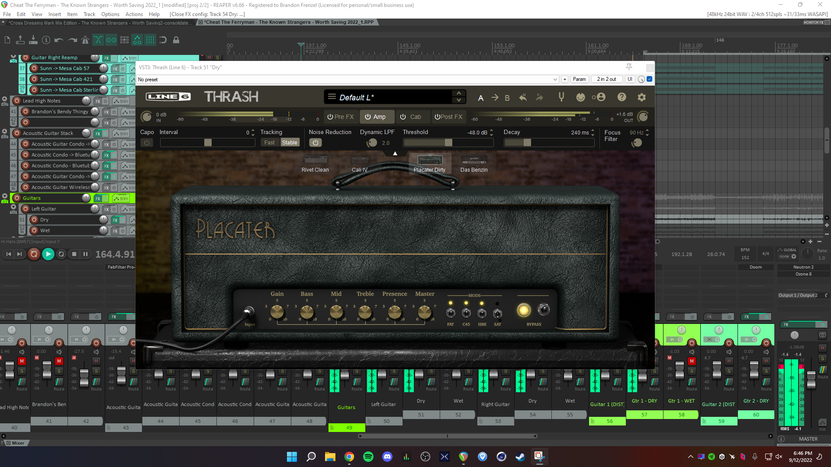Open the tuner fork icon in Thrash
Image resolution: width=831 pixels, height=467 pixels.
coord(561,97)
